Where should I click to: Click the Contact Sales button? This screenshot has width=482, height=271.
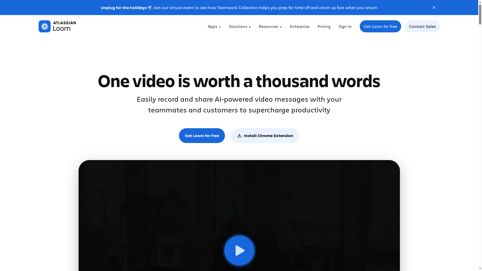tap(422, 26)
